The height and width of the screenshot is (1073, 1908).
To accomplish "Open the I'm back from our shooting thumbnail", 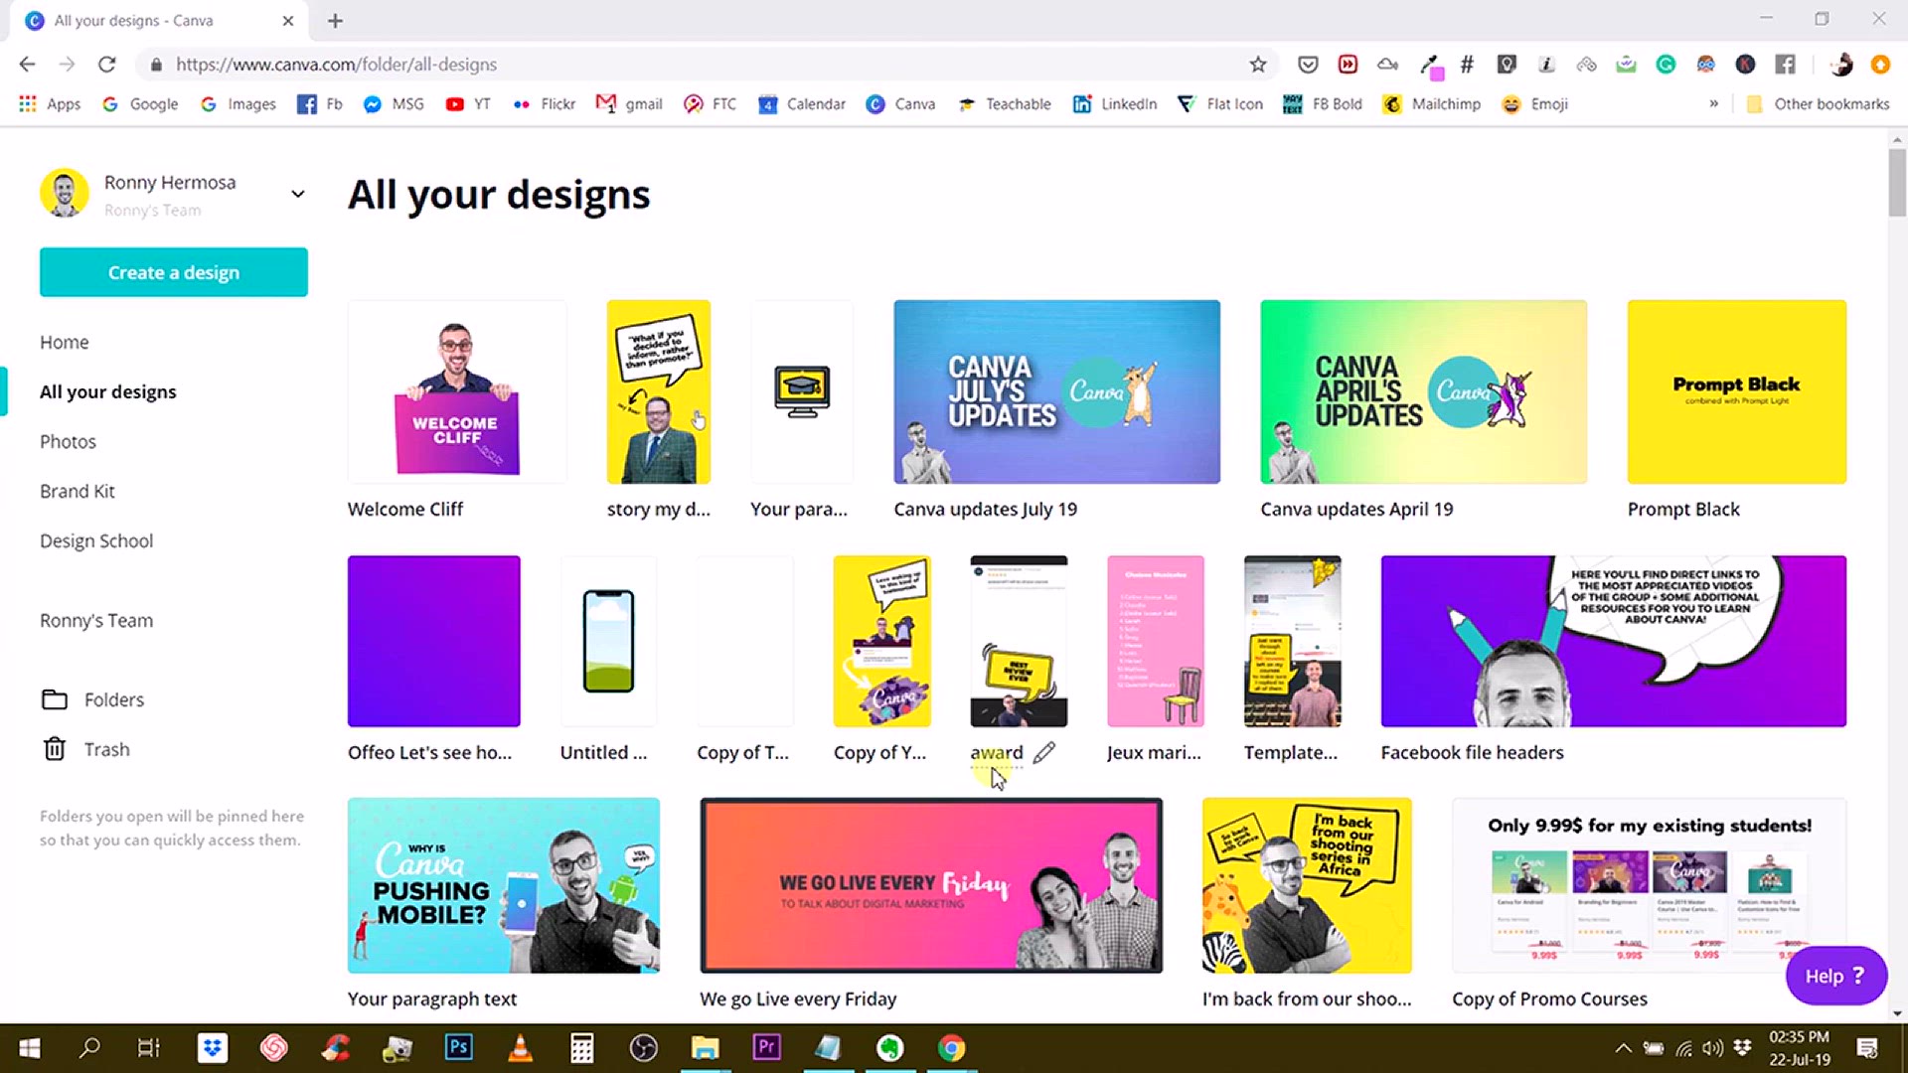I will [1307, 885].
